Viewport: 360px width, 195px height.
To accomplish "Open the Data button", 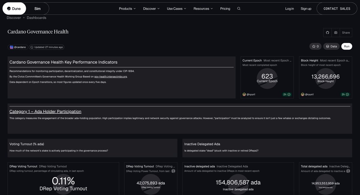I will 331,46.
